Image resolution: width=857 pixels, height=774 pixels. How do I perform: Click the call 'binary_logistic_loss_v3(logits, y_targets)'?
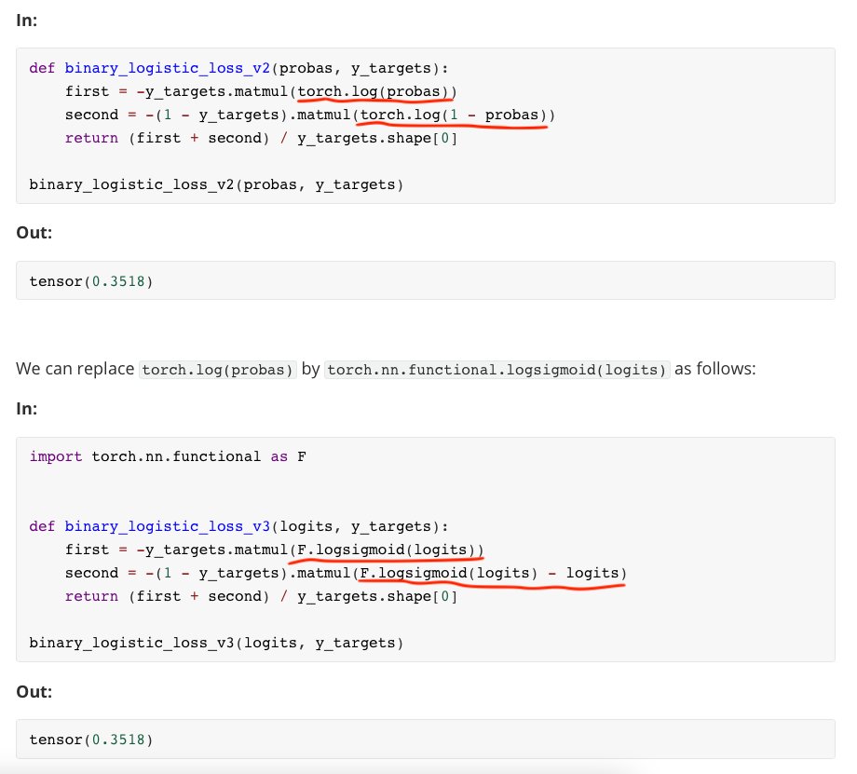216,643
